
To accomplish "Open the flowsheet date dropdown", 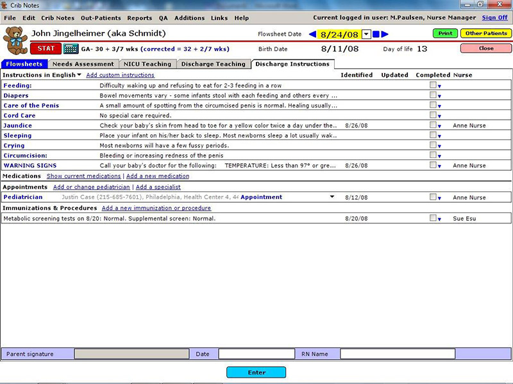I will point(366,35).
